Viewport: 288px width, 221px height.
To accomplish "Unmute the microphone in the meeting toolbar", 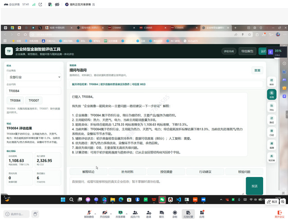I will (x=89, y=214).
